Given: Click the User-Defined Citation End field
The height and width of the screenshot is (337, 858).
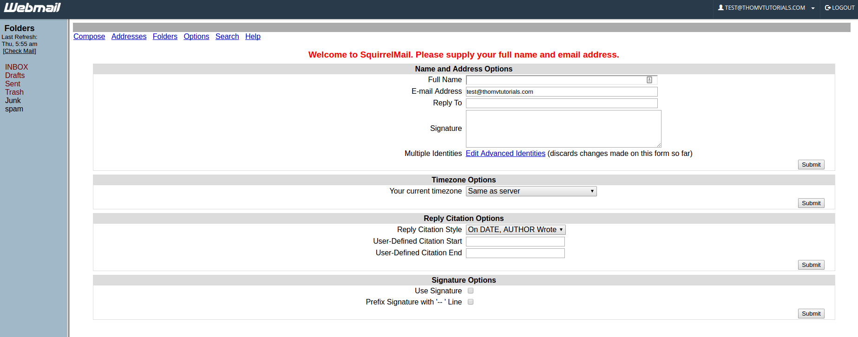Looking at the screenshot, I should click(x=515, y=253).
